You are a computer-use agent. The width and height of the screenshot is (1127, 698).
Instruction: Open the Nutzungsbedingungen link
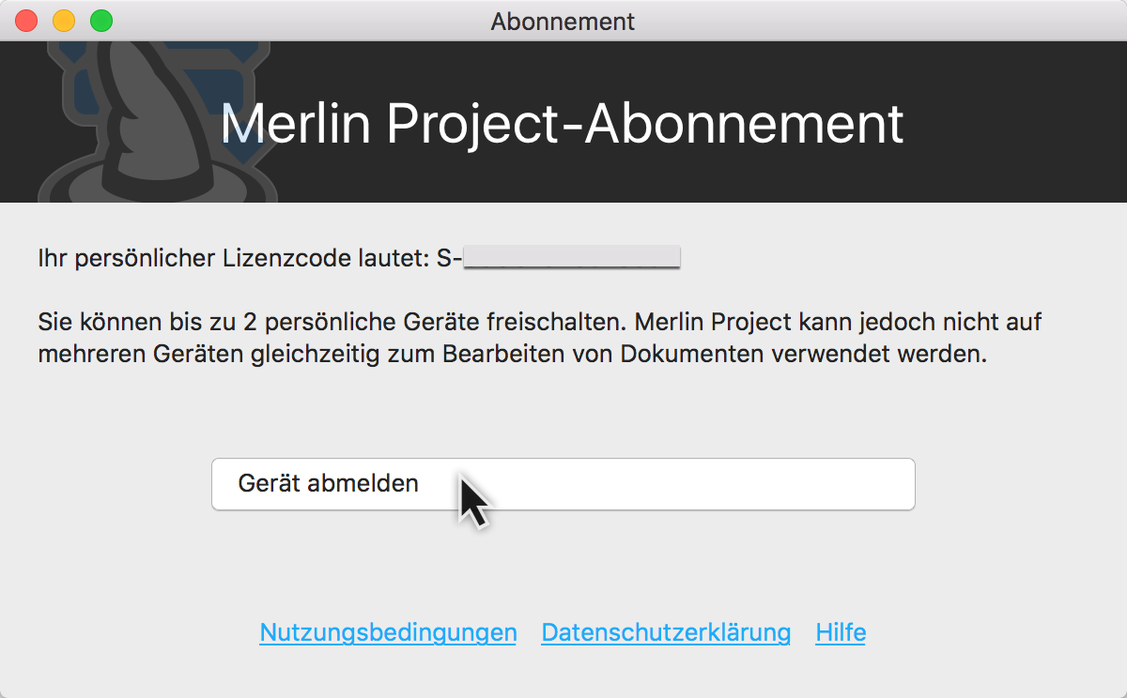click(388, 632)
